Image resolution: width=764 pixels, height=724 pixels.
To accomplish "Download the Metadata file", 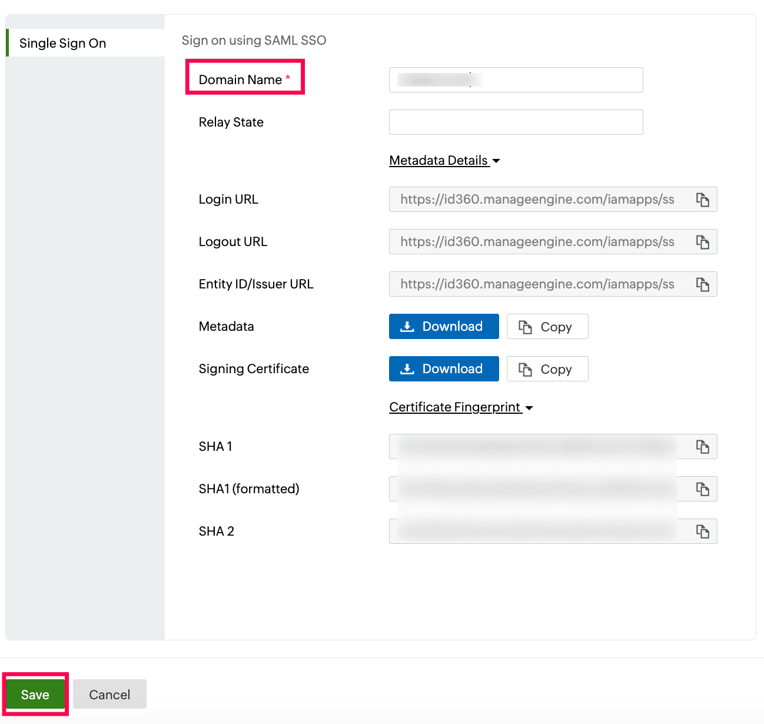I will pos(443,326).
